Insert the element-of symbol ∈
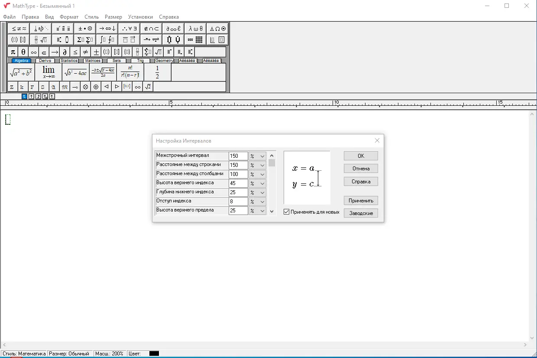 pyautogui.click(x=44, y=52)
